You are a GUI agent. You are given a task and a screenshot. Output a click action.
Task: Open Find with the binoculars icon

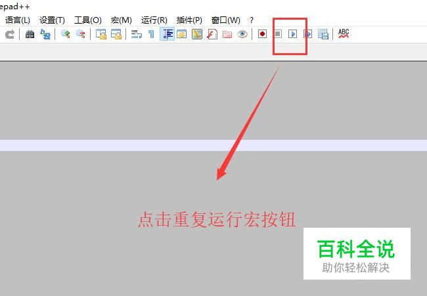(30, 34)
